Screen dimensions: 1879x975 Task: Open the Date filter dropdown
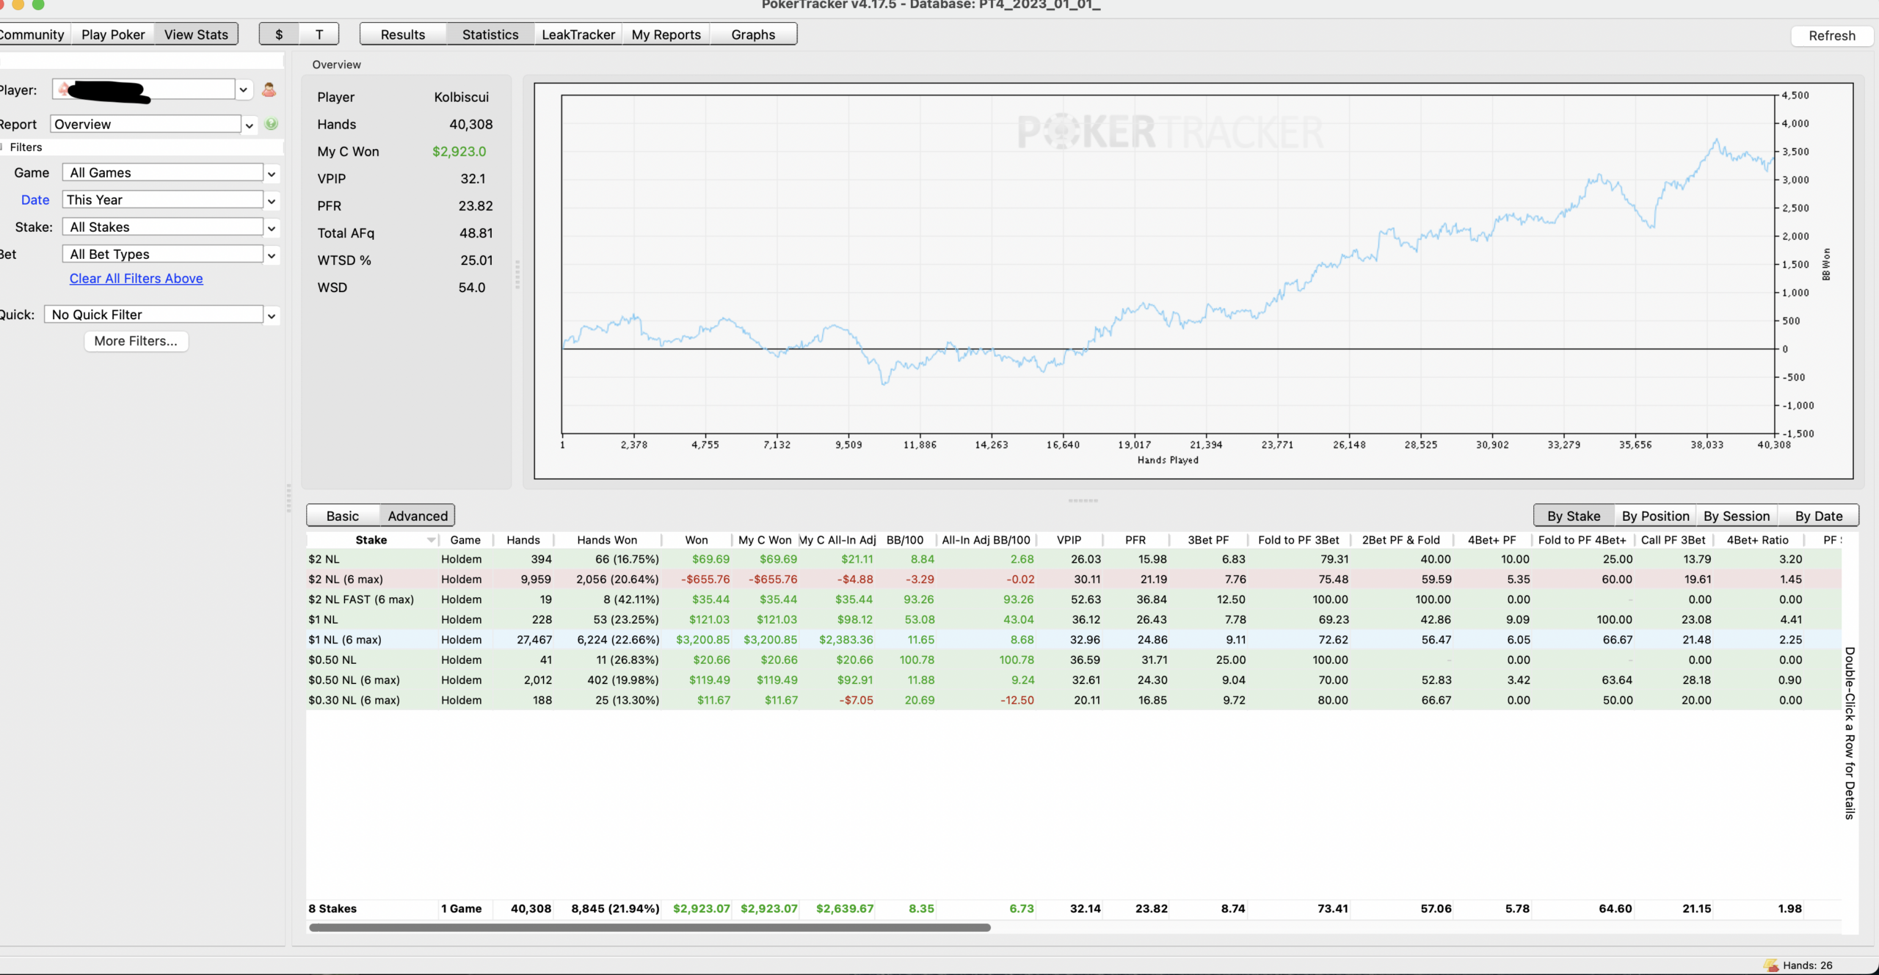click(x=272, y=200)
